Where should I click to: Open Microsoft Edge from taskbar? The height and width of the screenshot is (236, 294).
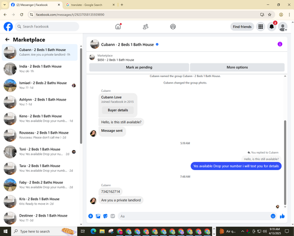pos(93,231)
